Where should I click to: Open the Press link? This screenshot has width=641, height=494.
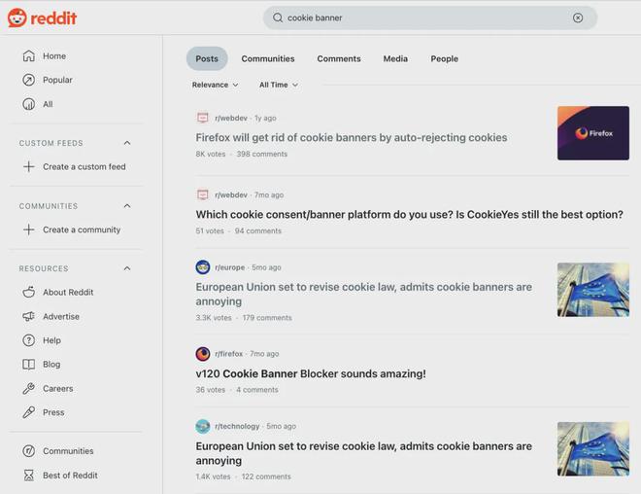click(x=53, y=412)
